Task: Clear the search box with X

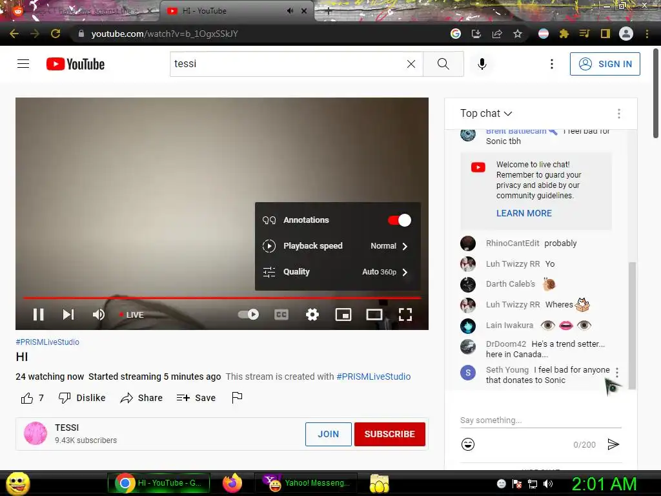Action: point(411,64)
